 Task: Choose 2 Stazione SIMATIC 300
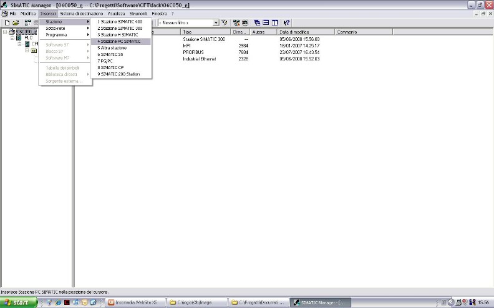point(121,28)
